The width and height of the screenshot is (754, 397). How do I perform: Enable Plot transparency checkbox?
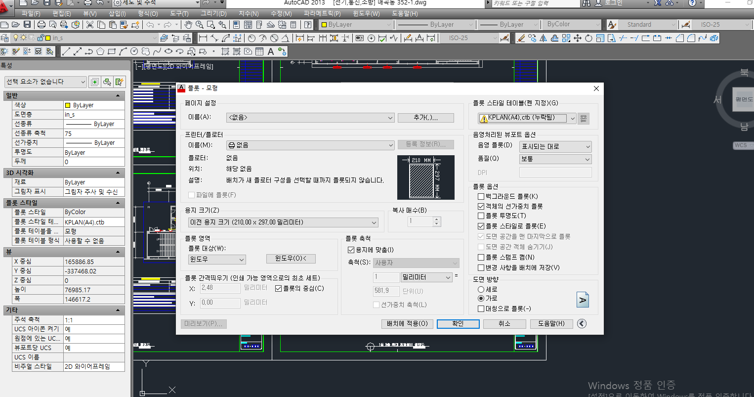[x=481, y=216]
